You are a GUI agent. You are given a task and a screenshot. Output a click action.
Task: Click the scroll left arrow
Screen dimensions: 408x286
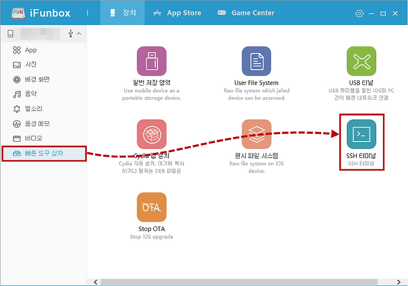[x=96, y=282]
